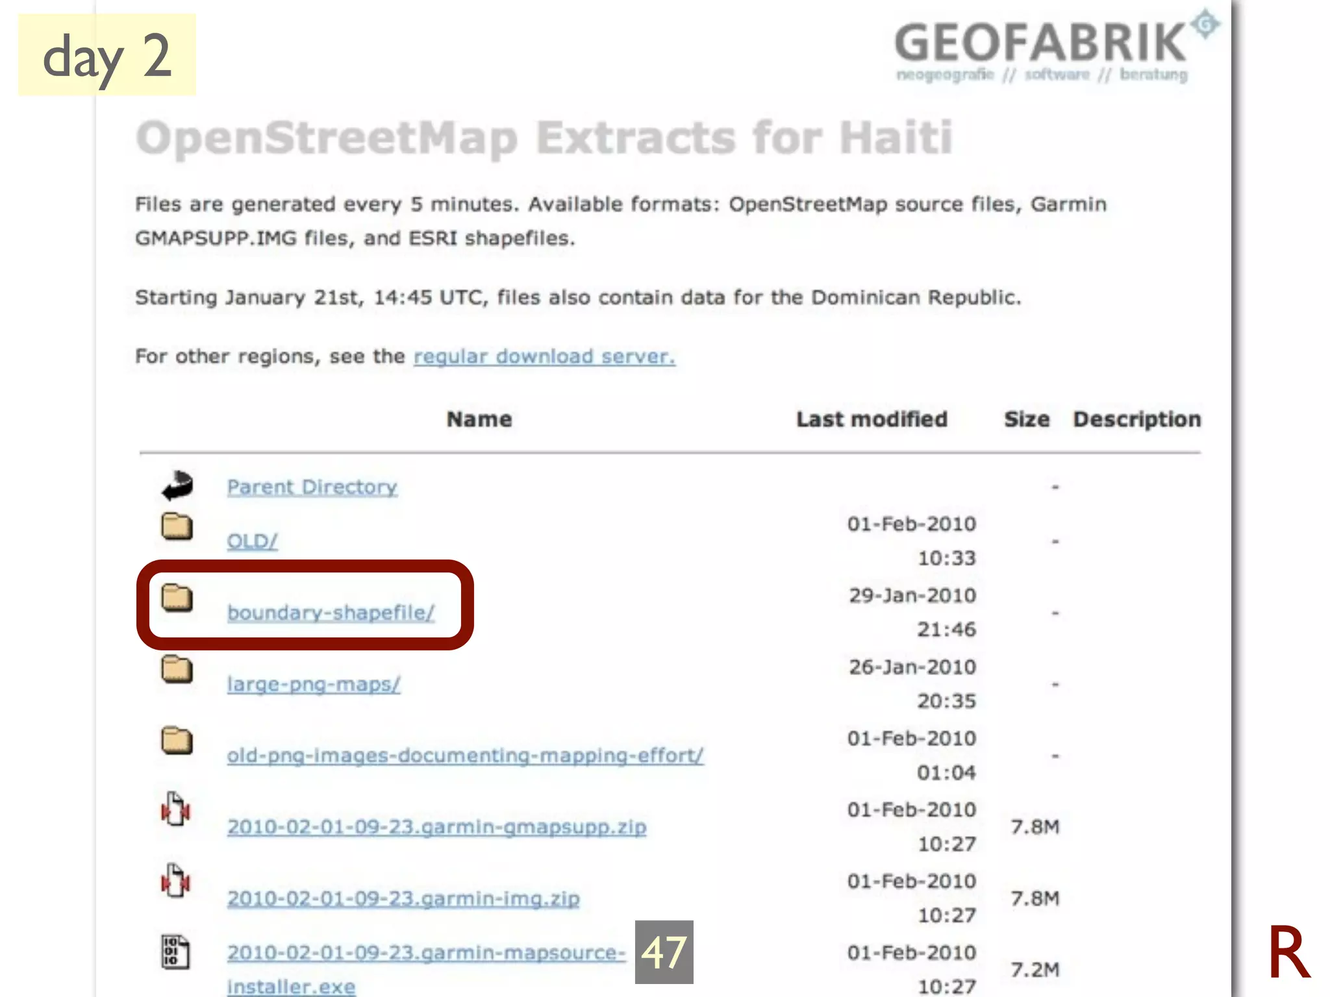Click the mapsource installer binary file icon
The width and height of the screenshot is (1330, 997).
click(175, 952)
